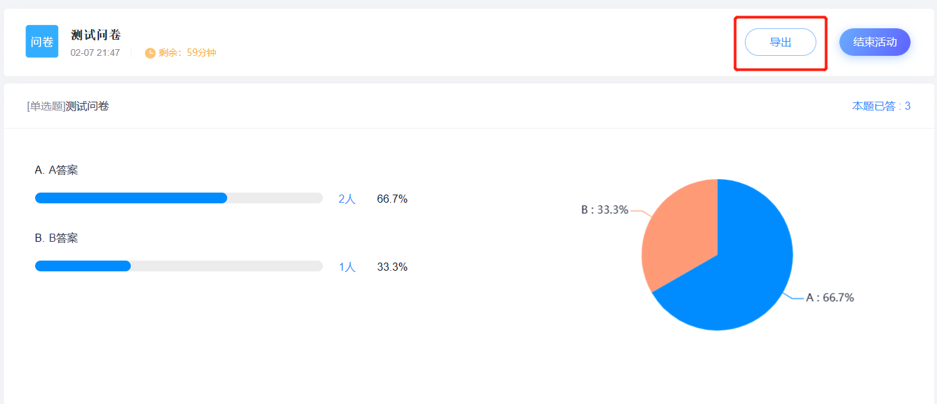Click the 02-07 21:47 timestamp
This screenshot has width=937, height=404.
95,53
